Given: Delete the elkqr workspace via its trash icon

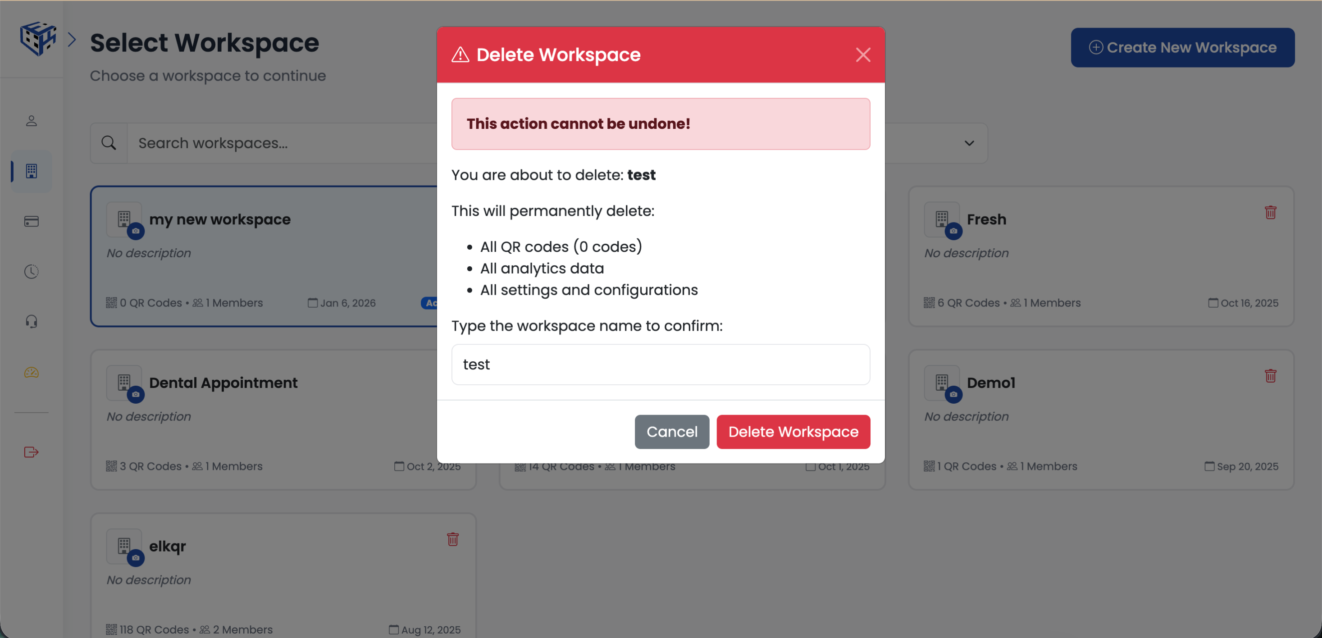Looking at the screenshot, I should coord(453,539).
